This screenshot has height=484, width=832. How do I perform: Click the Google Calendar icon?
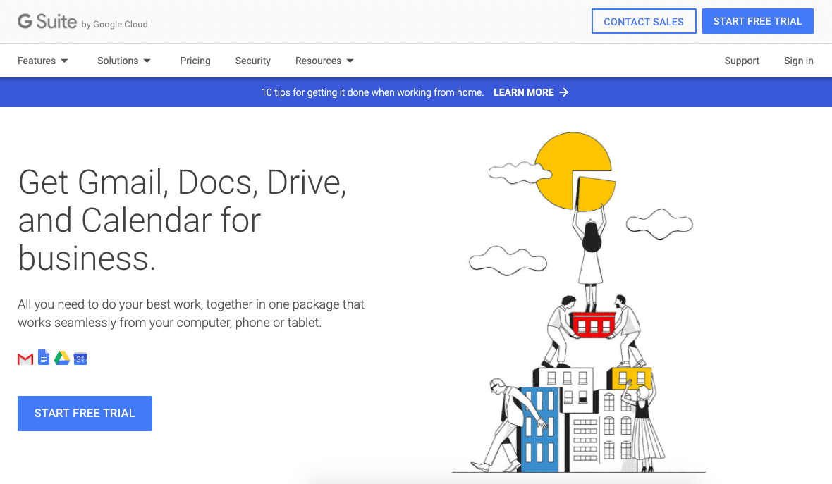pyautogui.click(x=80, y=359)
